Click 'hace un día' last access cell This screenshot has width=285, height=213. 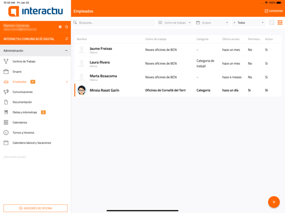(x=230, y=90)
